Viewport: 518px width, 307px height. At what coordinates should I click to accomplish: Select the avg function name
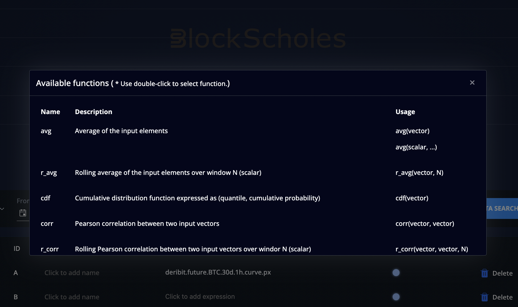pos(46,131)
